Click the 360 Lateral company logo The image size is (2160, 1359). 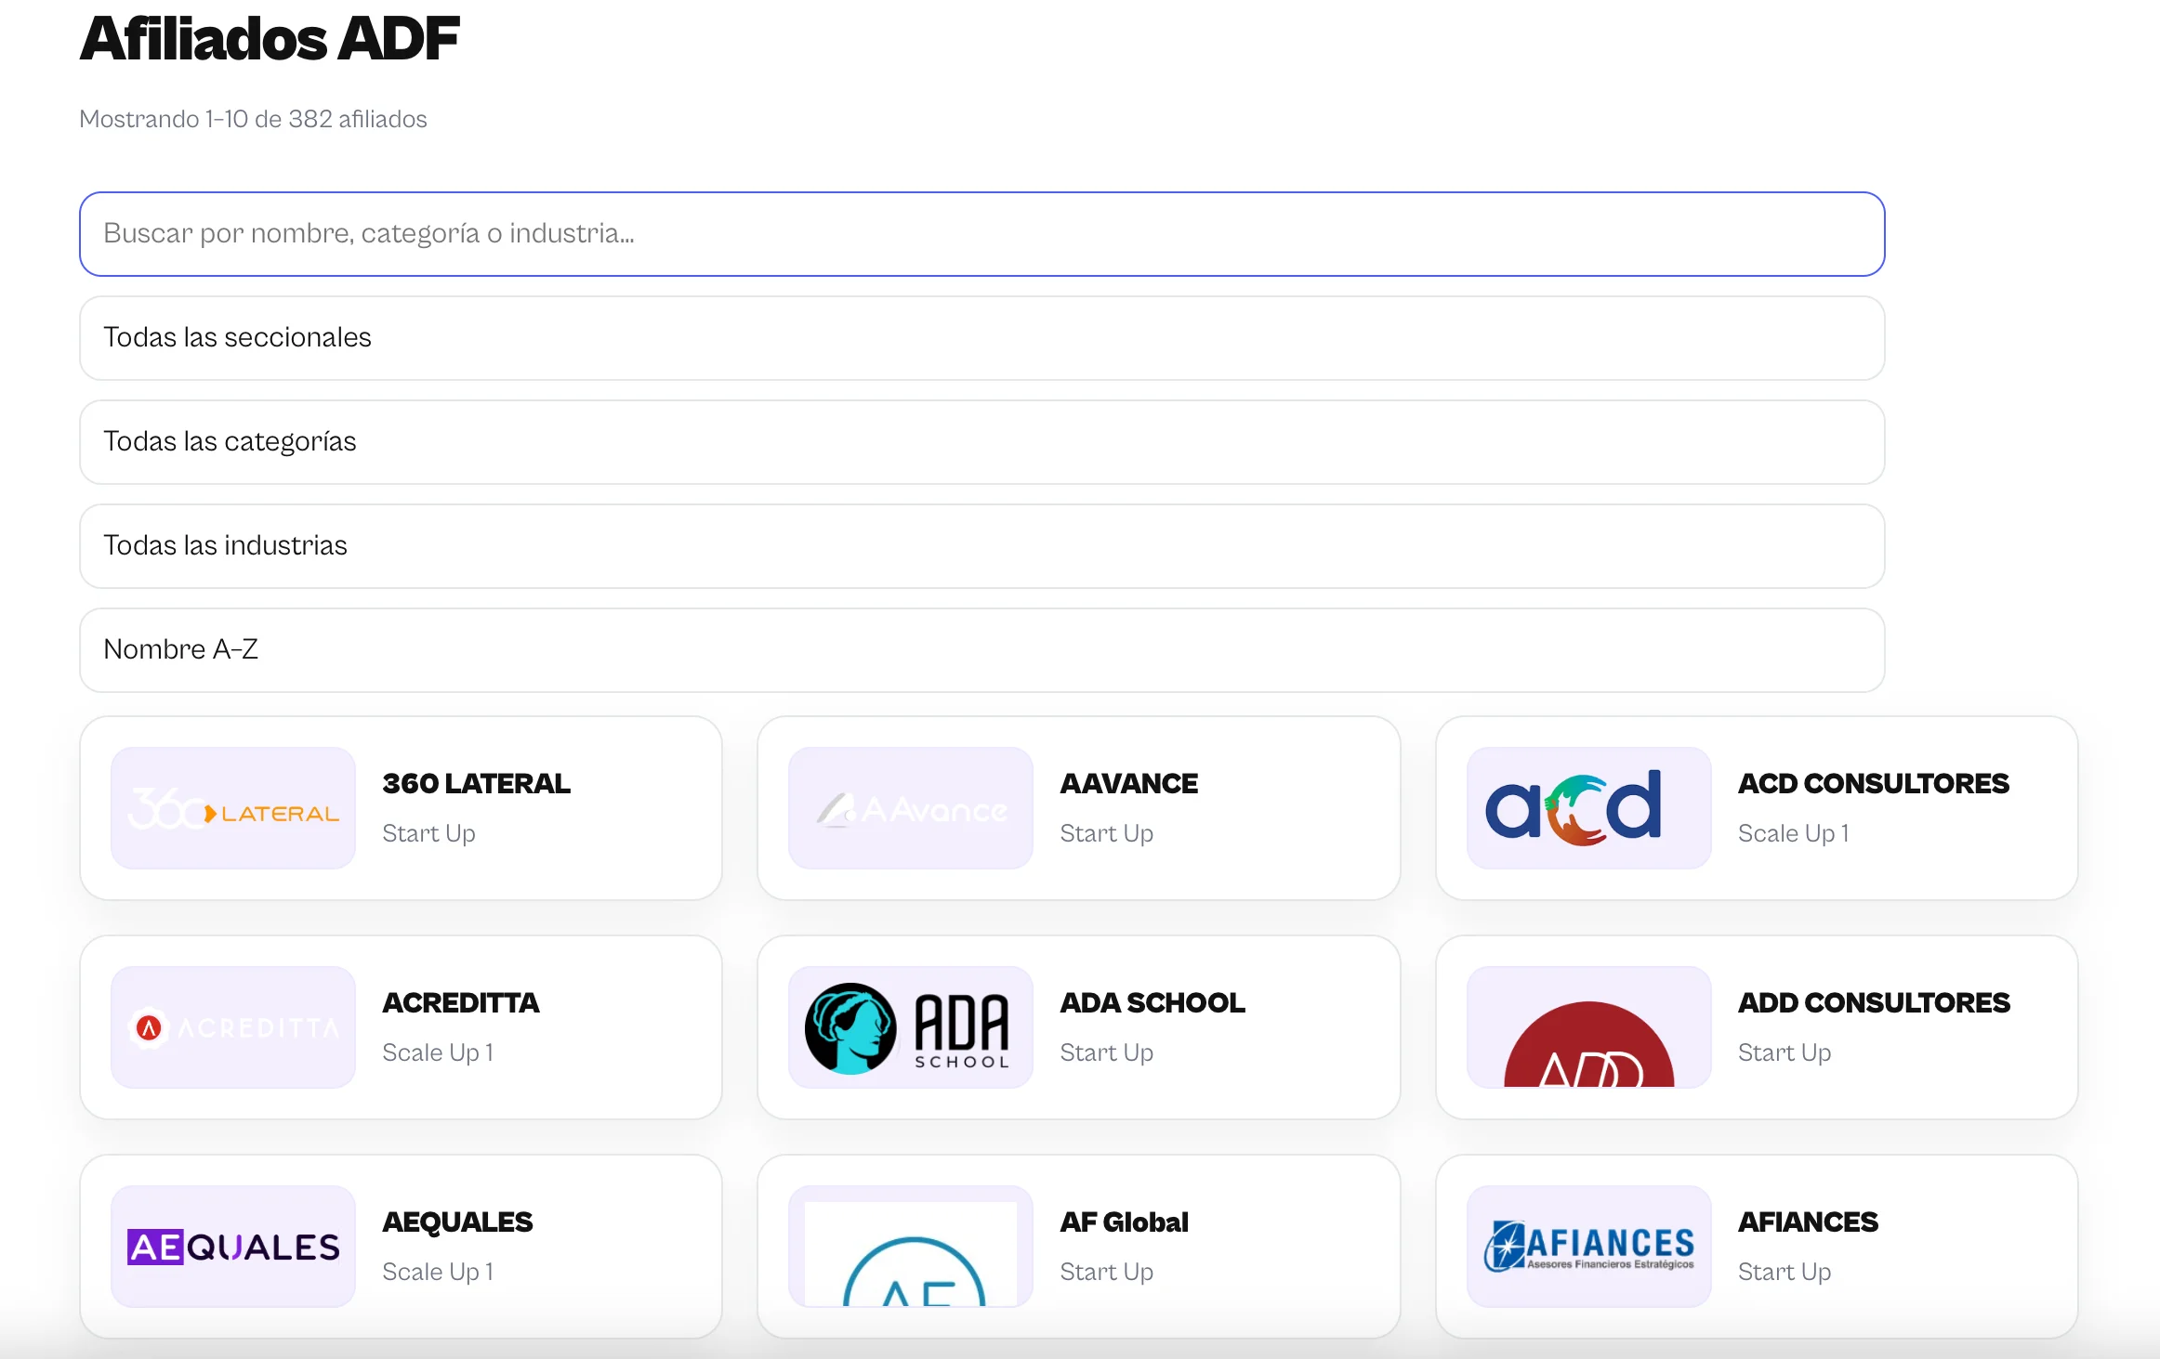(x=233, y=808)
